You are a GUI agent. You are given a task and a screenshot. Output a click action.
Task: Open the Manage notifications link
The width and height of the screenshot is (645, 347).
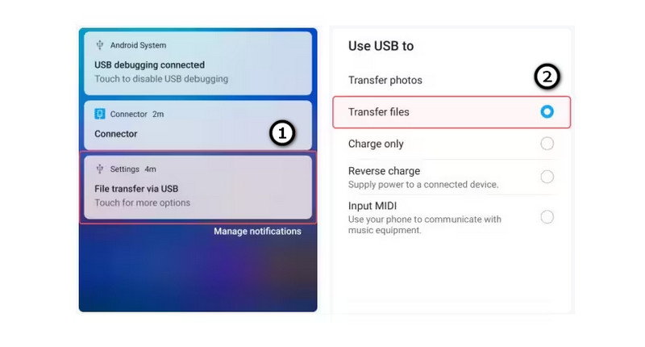pos(257,232)
